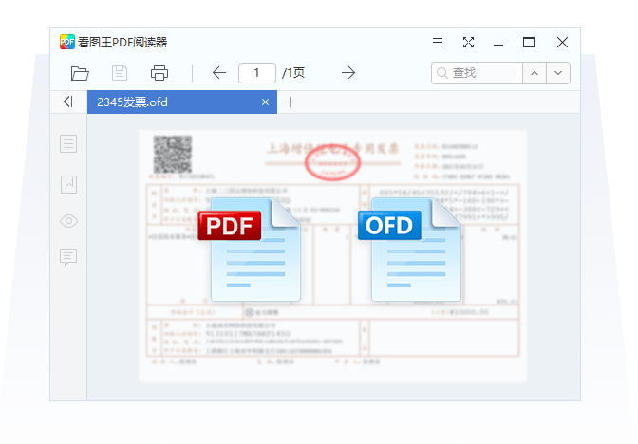Go to next page arrow
The image size is (638, 444).
click(x=348, y=73)
